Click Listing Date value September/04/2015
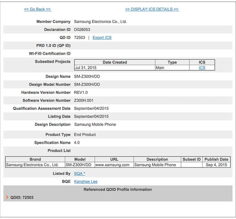The width and height of the screenshot is (236, 219). 91,116
